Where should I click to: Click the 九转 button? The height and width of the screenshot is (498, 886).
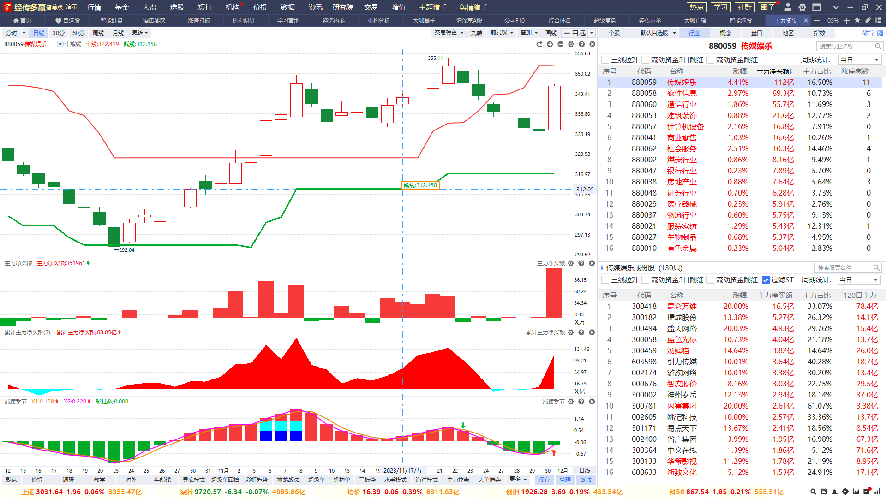coord(477,33)
